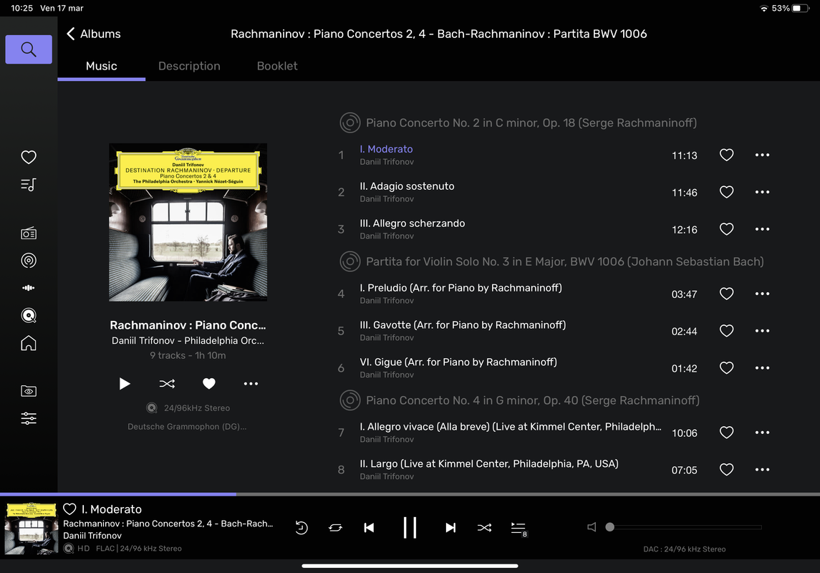Shuffle the album under the cover art
Viewport: 820px width, 573px height.
coord(167,384)
